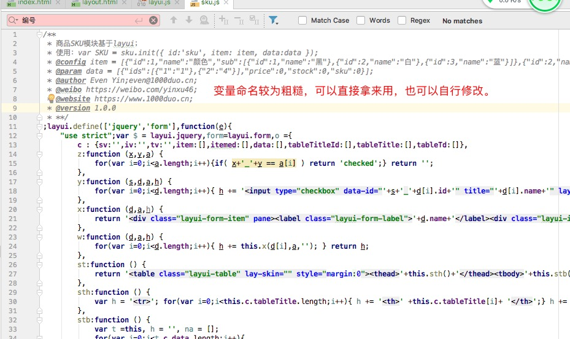Screen dimensions: 570x339
Task: Click the www.1000duo.cn URL text
Action: [x=143, y=99]
